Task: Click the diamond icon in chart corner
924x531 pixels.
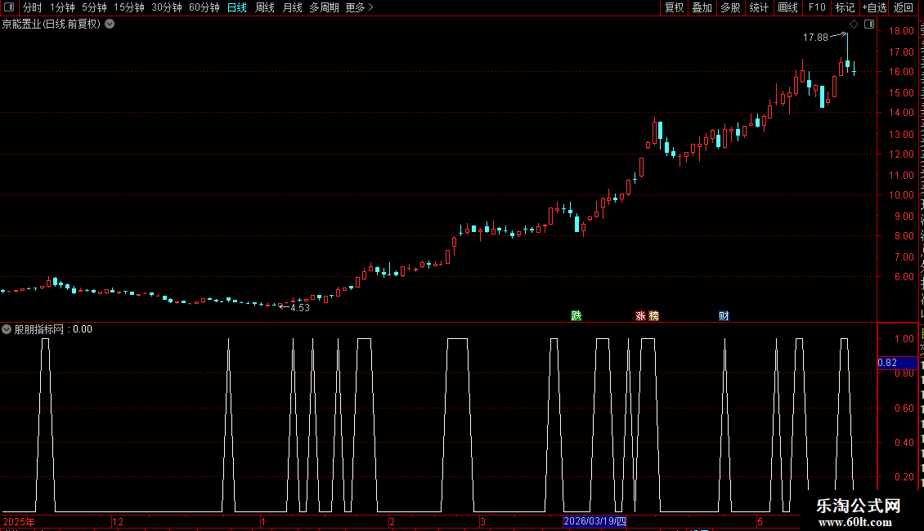Action: [854, 25]
